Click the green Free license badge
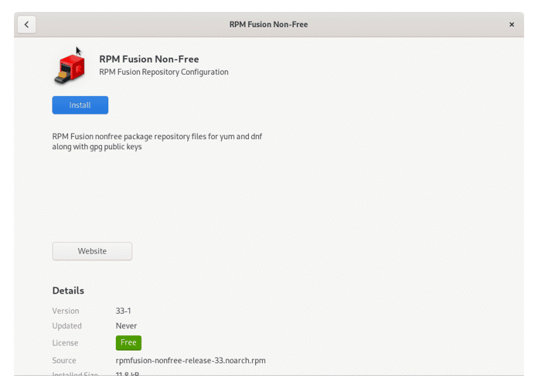This screenshot has width=538, height=391. click(x=128, y=342)
